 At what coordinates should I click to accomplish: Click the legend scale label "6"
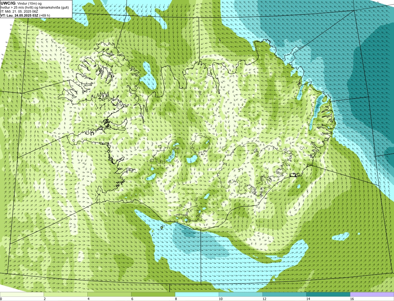(x=132, y=299)
